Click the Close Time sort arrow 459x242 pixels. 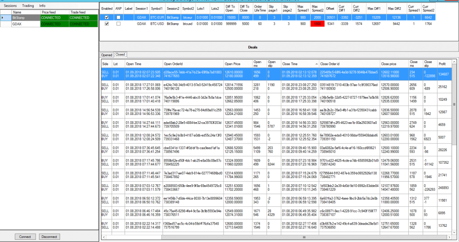pos(316,64)
